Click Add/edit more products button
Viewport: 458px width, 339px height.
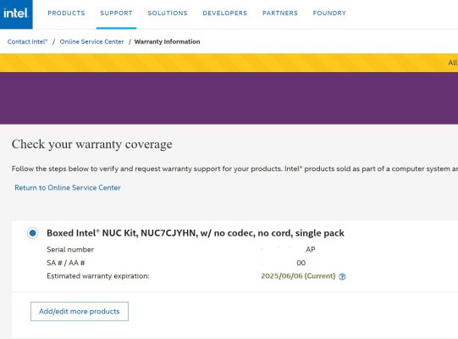80,312
